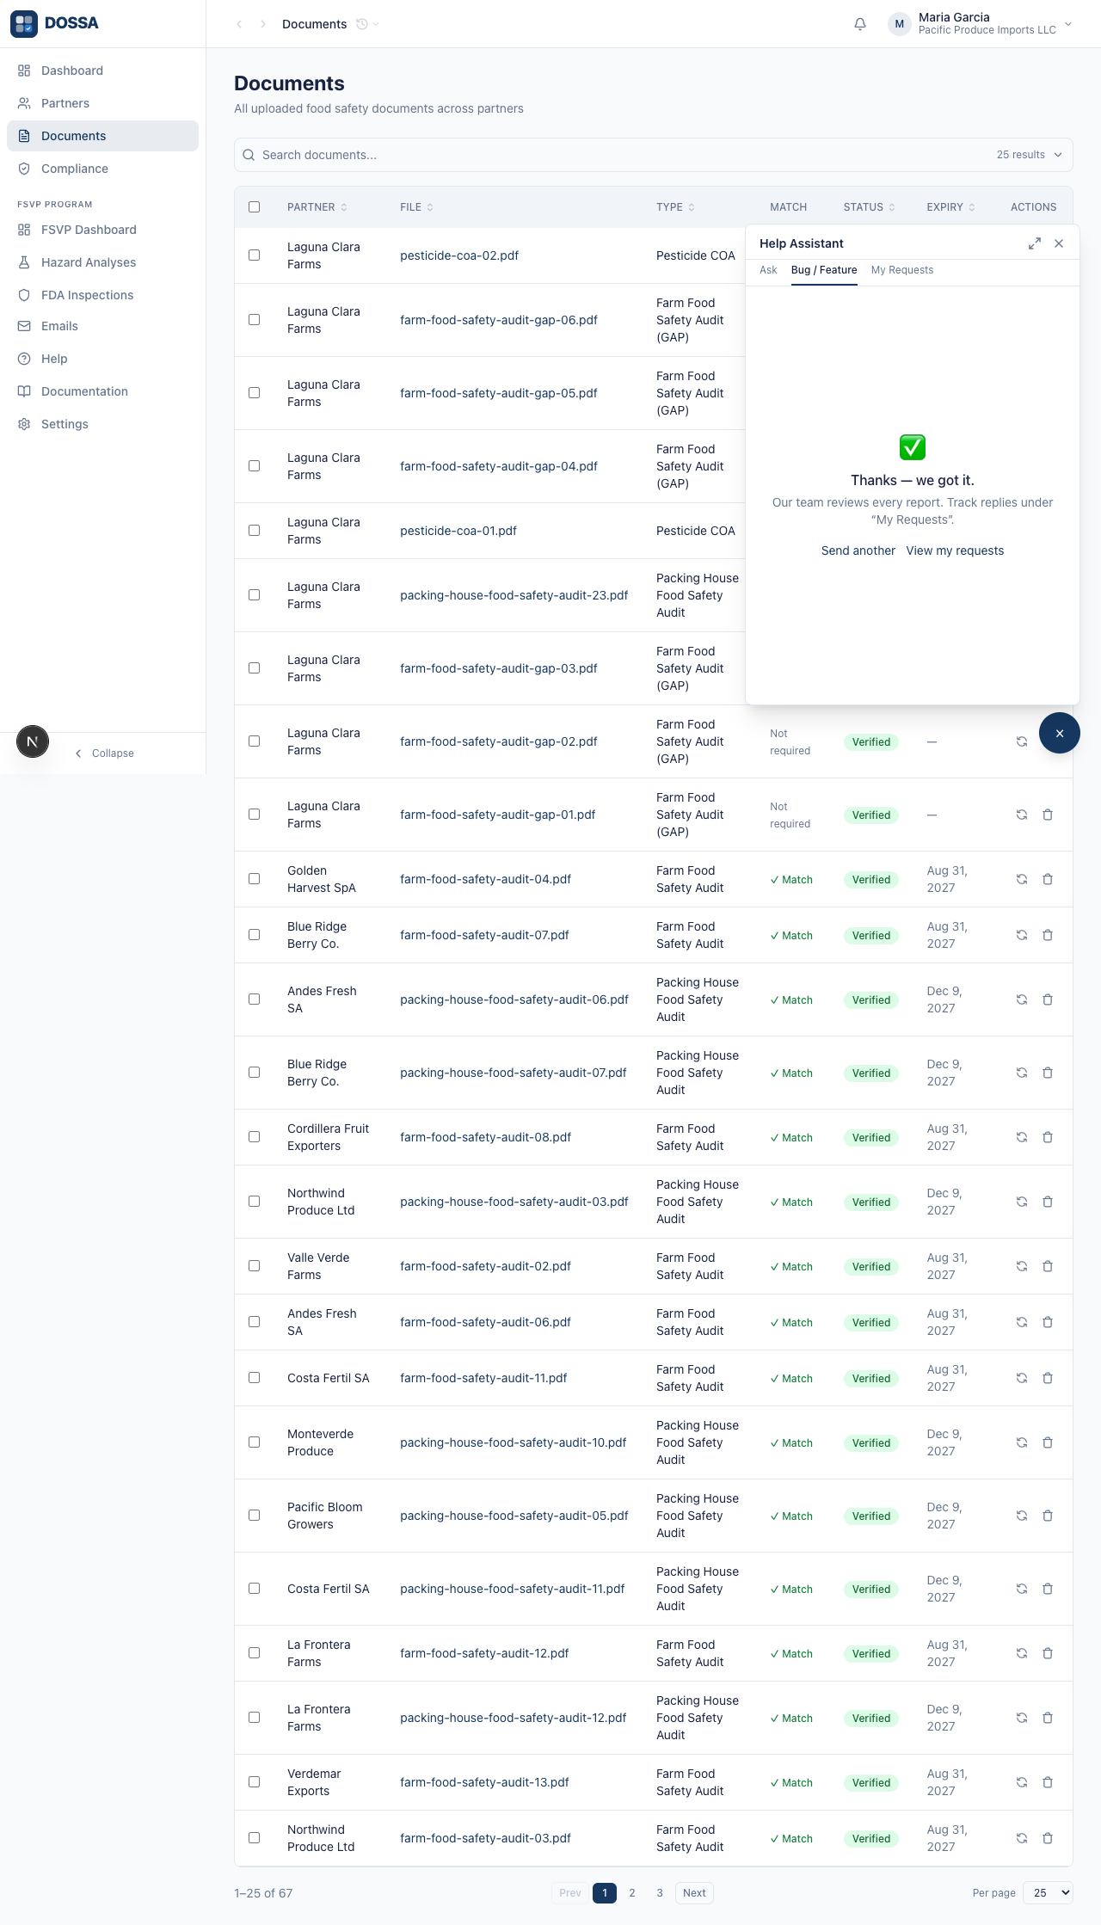Refresh farm-food-safety-audit-13.pdf row
Image resolution: width=1101 pixels, height=1925 pixels.
[x=1022, y=1782]
